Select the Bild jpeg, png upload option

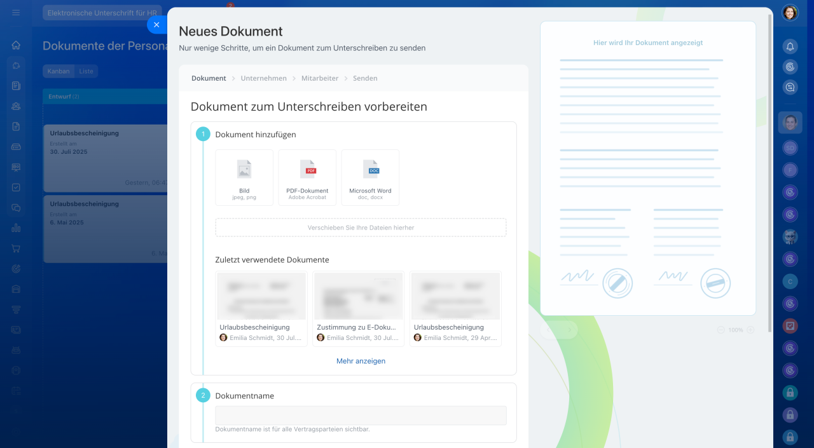[x=244, y=178]
